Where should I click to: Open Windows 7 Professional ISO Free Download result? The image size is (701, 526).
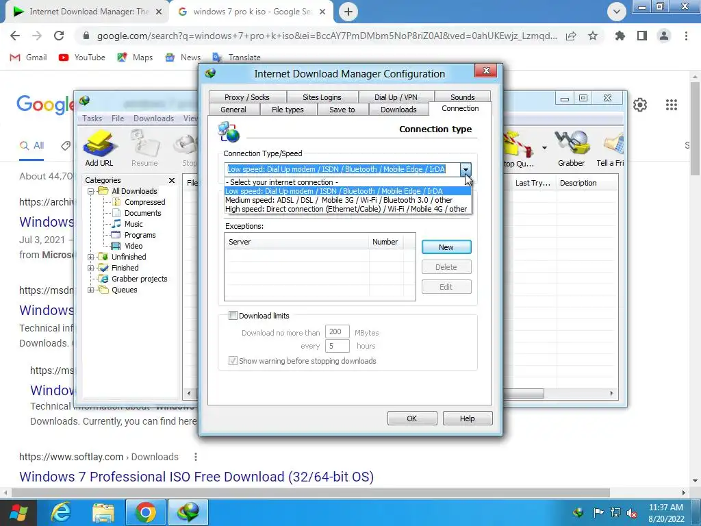tap(196, 477)
